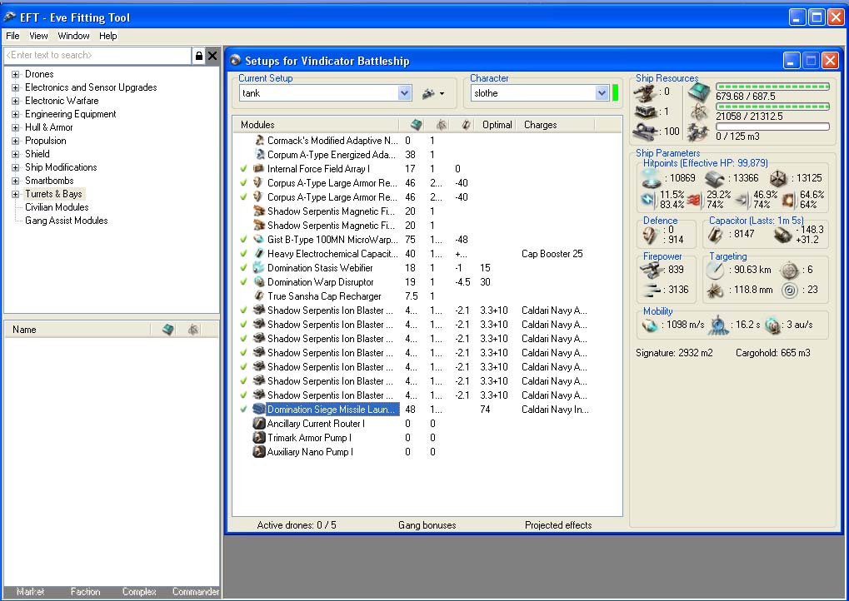Click the armor hitpoints icon showing 13366
Viewport: 849px width, 601px height.
(715, 178)
